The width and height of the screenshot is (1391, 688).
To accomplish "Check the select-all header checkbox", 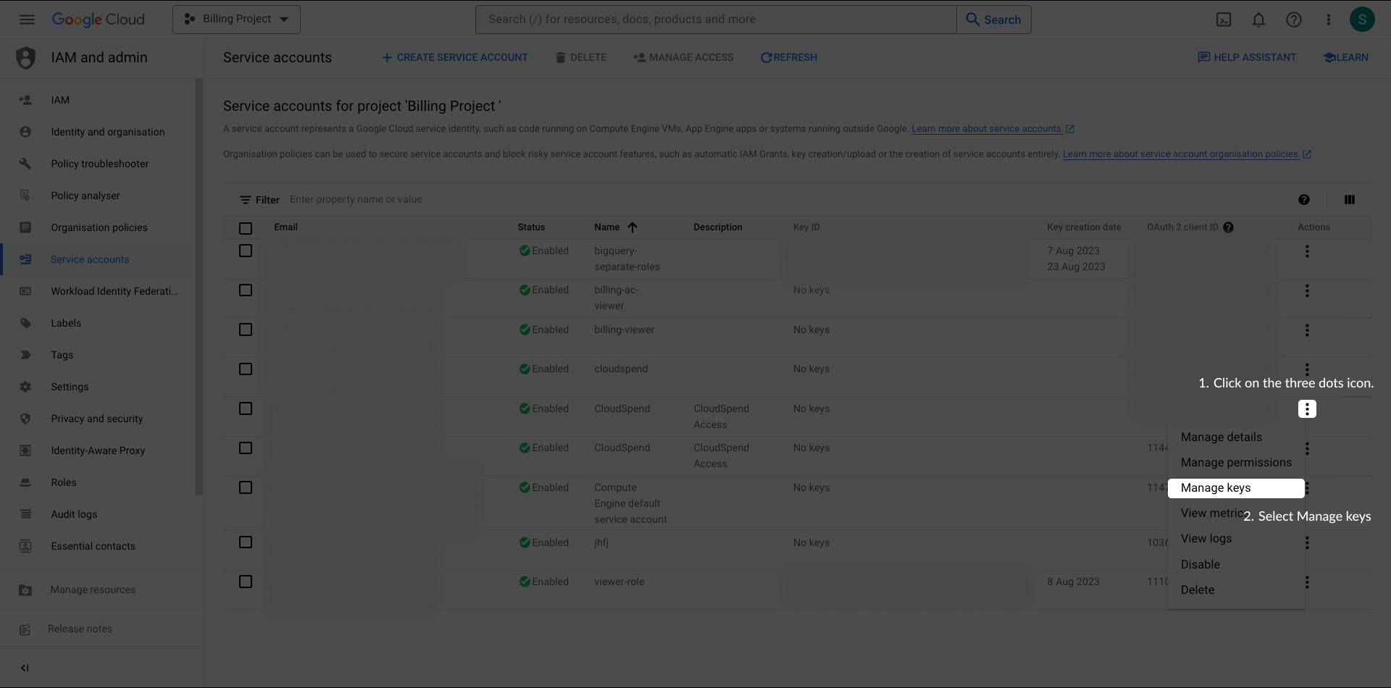I will tap(245, 228).
